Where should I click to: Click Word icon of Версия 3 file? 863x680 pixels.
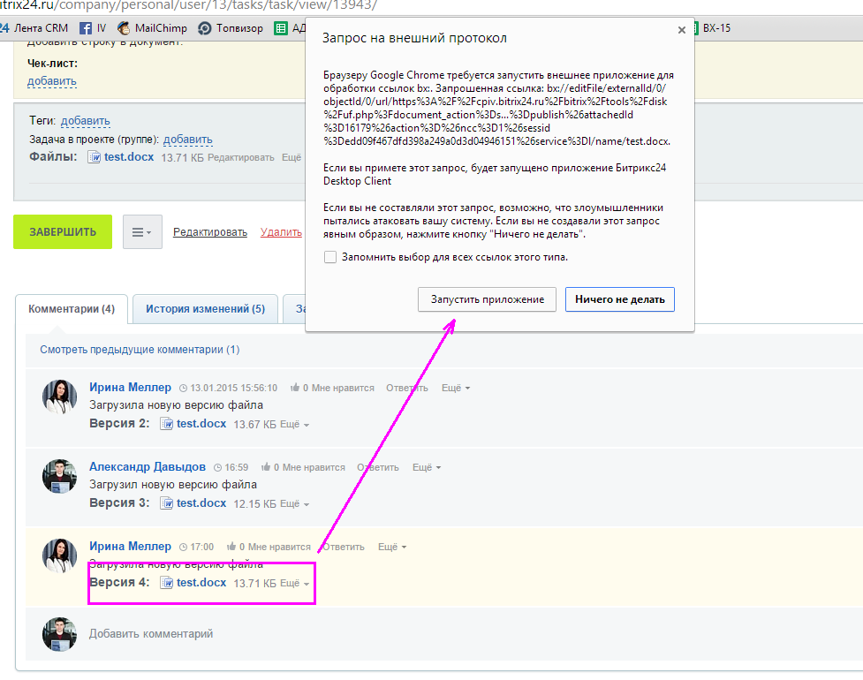coord(166,503)
